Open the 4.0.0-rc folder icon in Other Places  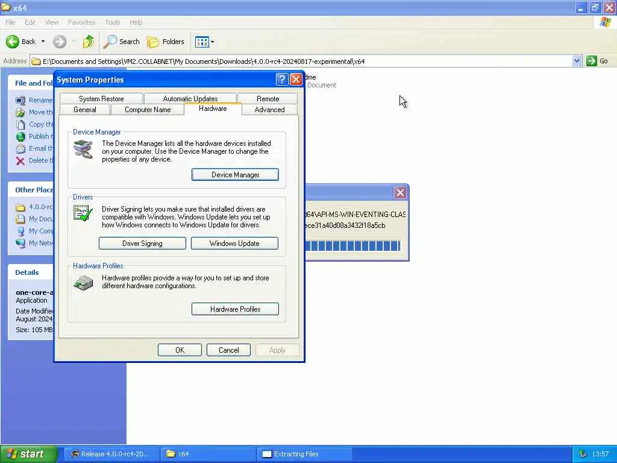pyautogui.click(x=20, y=207)
